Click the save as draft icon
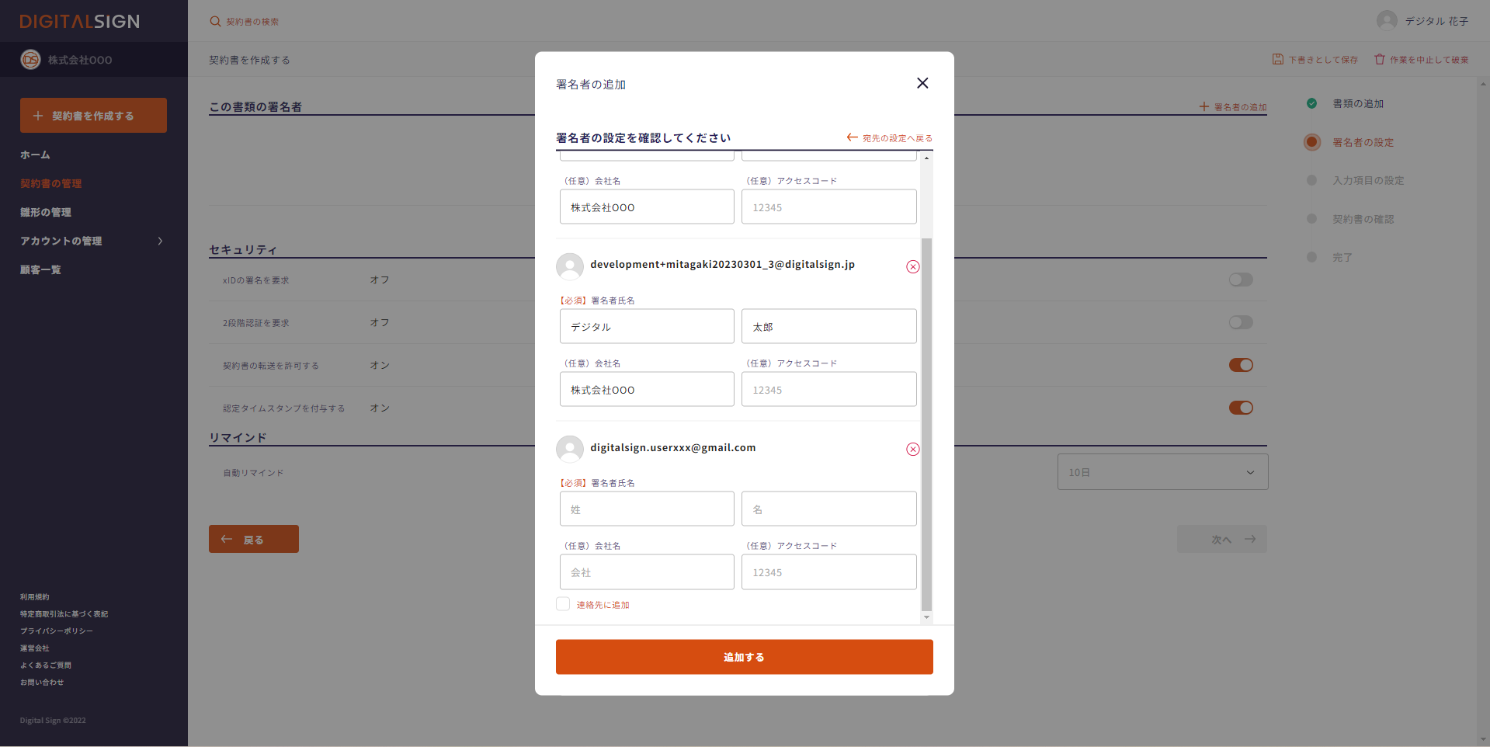Image resolution: width=1490 pixels, height=747 pixels. (1277, 60)
